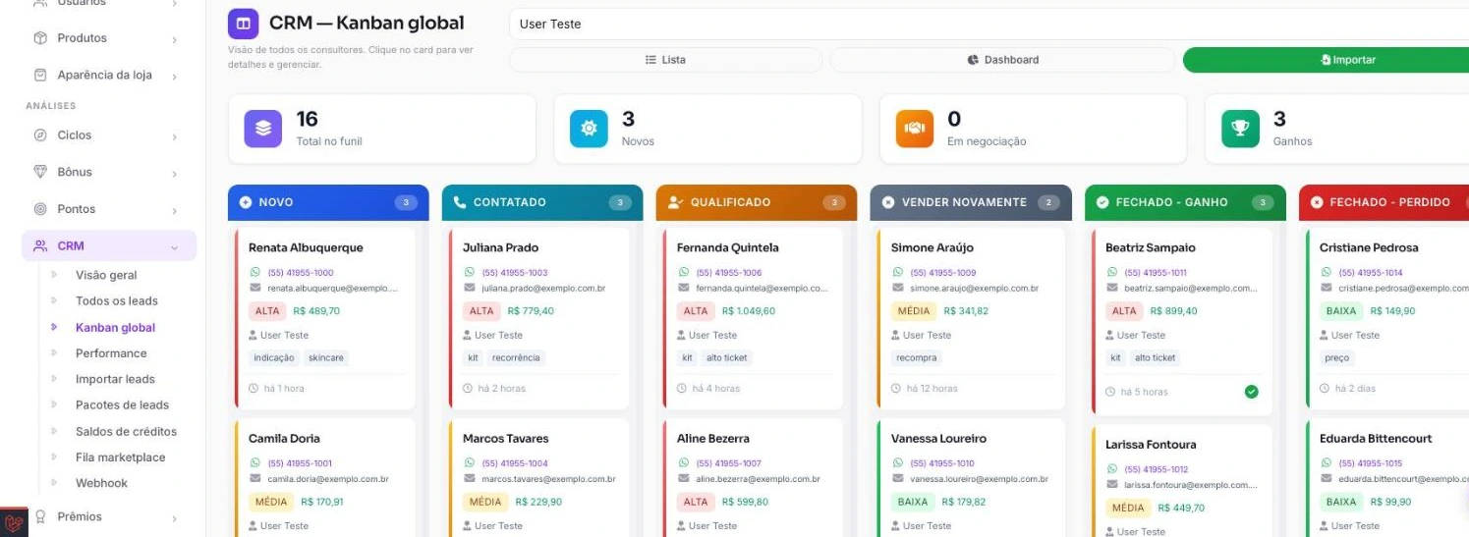Click the Pontos target icon
Viewport: 1469px width, 537px height.
[40, 209]
